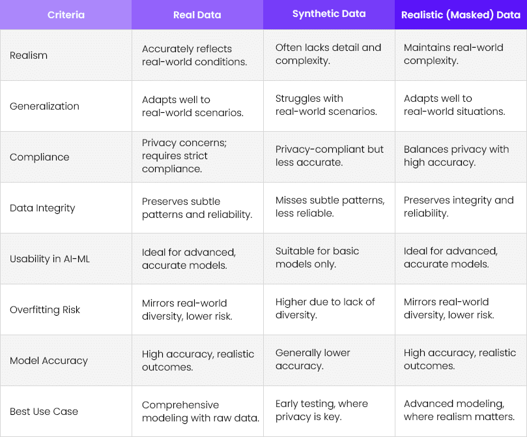Select the Best Use Case row label
The width and height of the screenshot is (527, 437).
(44, 412)
